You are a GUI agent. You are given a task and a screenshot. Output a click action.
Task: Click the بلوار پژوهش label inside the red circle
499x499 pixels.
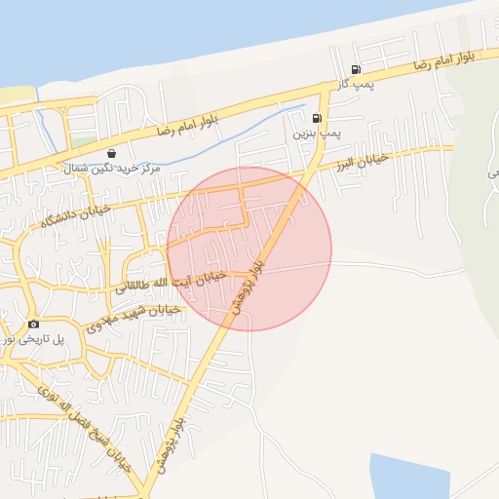pos(249,287)
